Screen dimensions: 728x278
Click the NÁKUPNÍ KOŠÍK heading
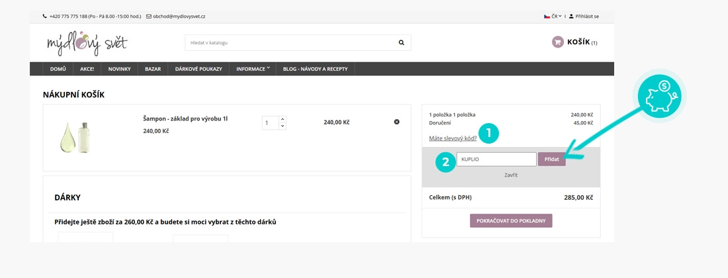pyautogui.click(x=74, y=95)
